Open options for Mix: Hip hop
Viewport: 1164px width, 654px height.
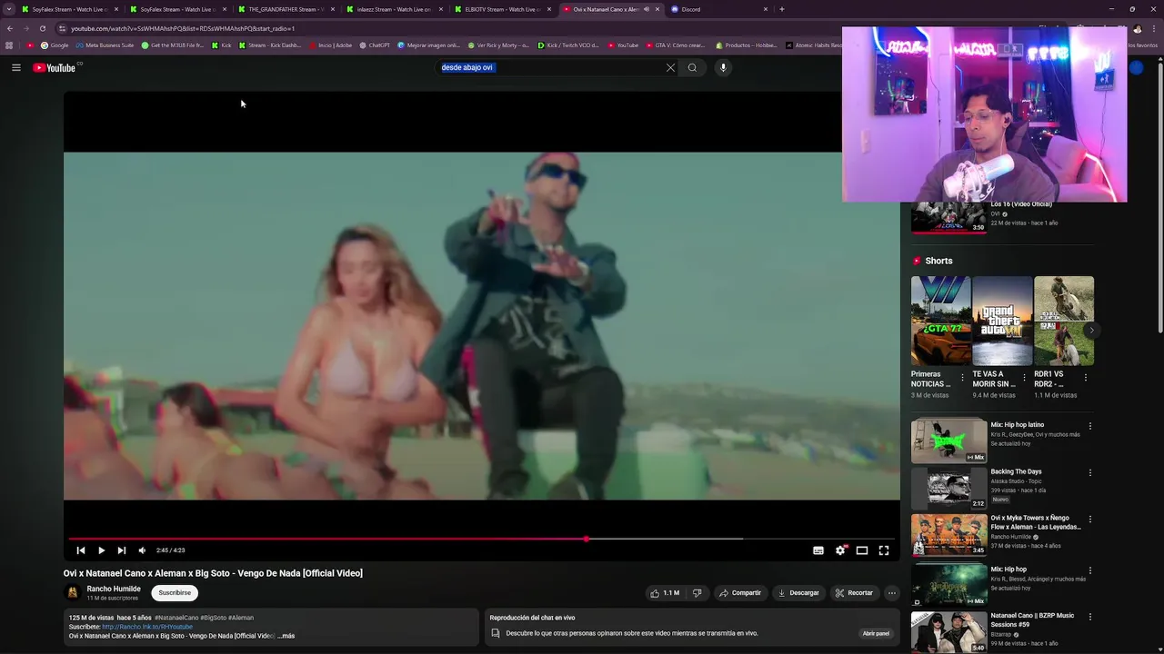click(x=1090, y=570)
